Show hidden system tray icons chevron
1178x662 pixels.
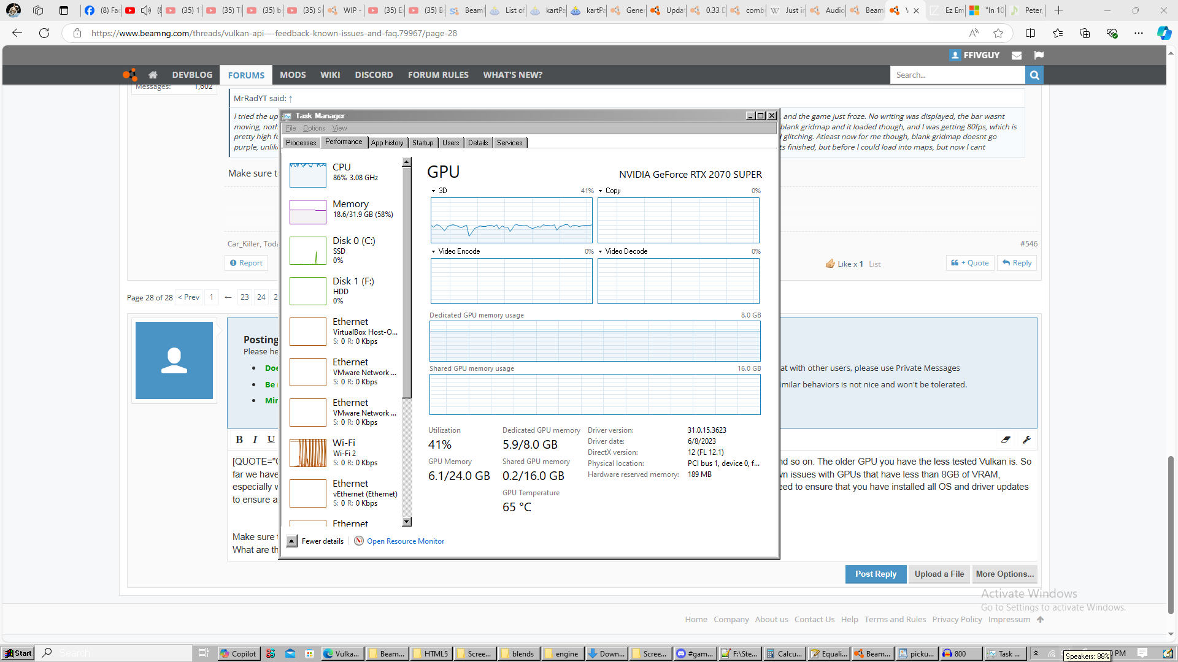pos(1036,653)
